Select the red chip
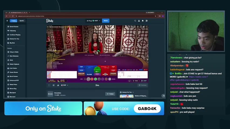Screen dimensions: 230x129 click(x=92, y=79)
